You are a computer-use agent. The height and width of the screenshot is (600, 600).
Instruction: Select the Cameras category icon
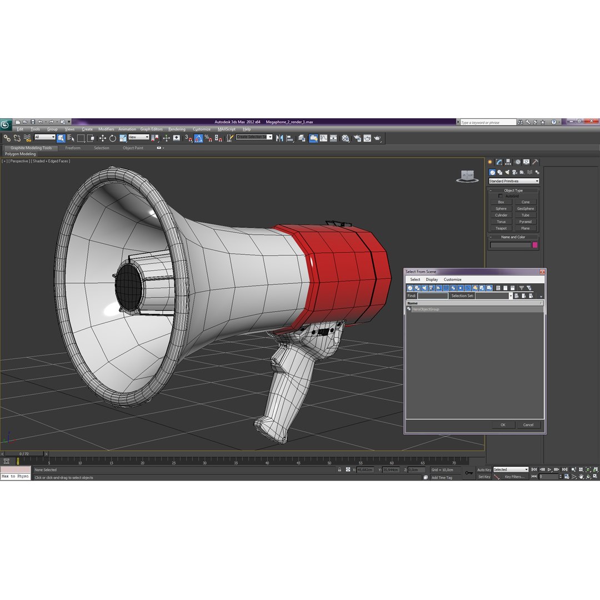click(514, 172)
